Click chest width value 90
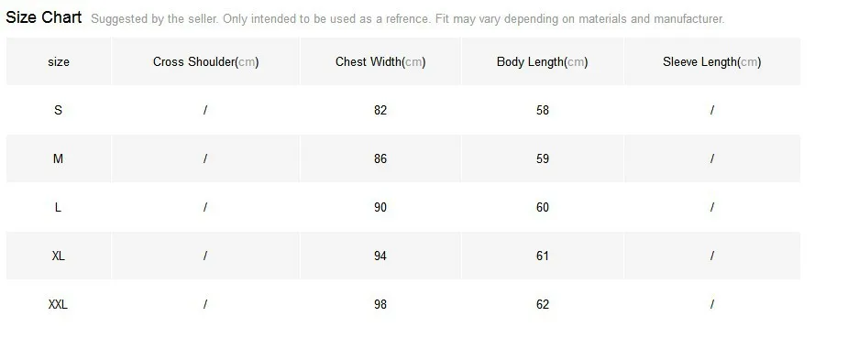859x338 pixels. click(380, 207)
